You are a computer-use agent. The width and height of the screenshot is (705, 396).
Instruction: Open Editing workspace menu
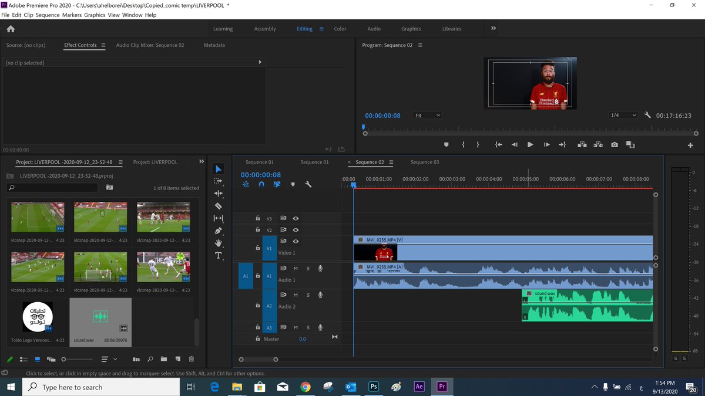[x=321, y=29]
